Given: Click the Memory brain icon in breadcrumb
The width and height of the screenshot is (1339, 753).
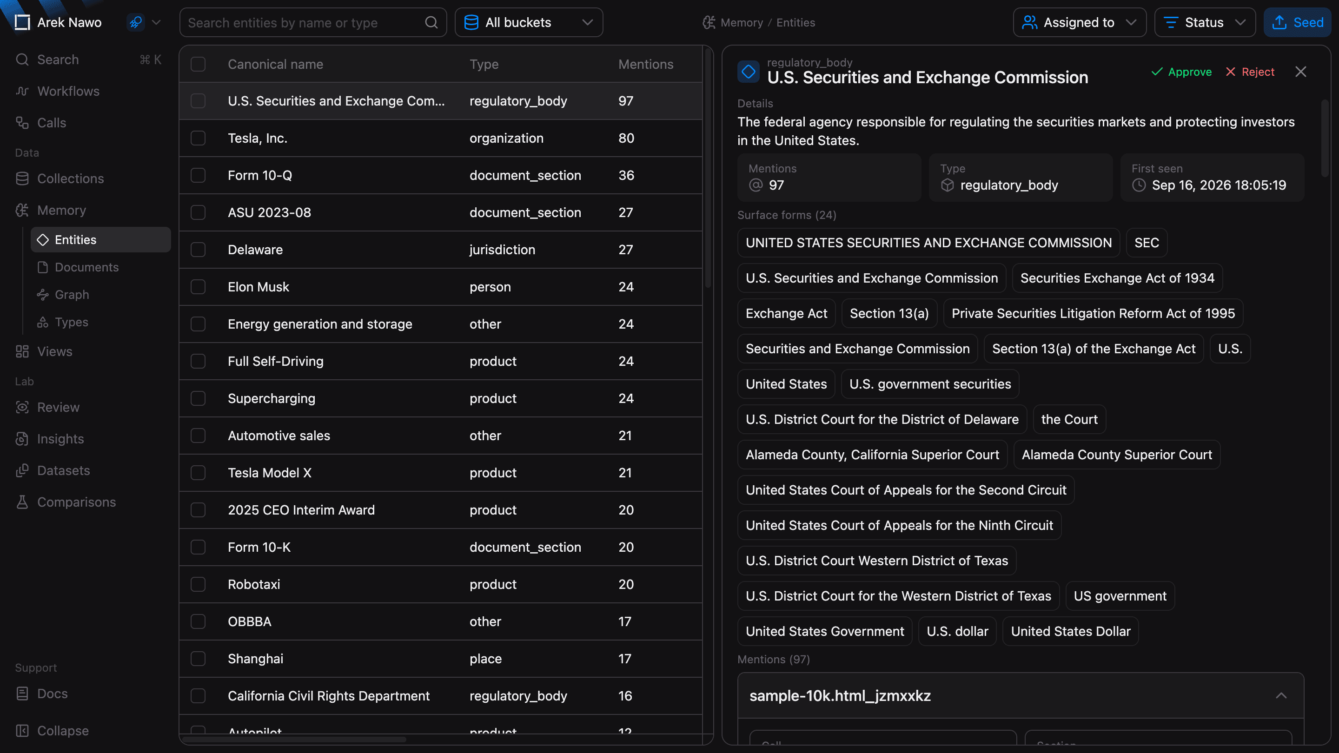Looking at the screenshot, I should [709, 22].
